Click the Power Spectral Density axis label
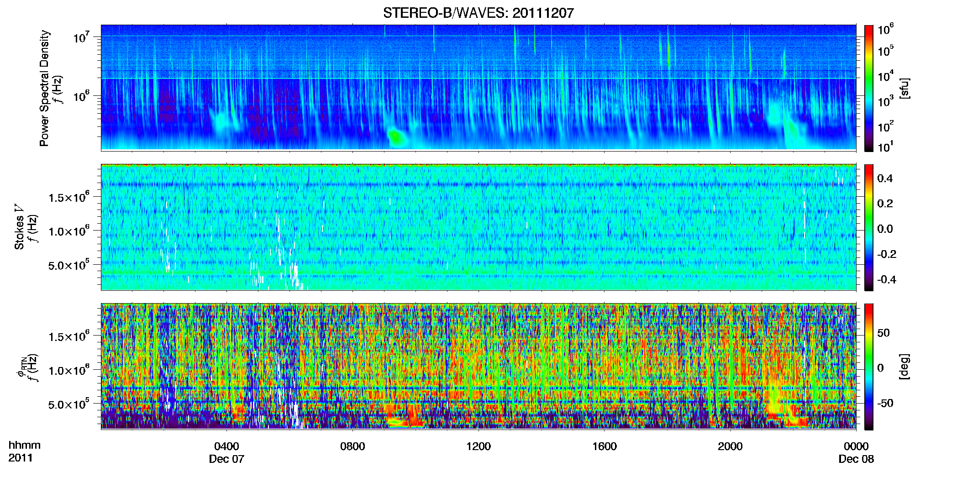 tap(44, 88)
